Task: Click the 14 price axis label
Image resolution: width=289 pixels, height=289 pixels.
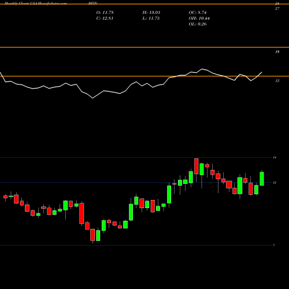Action: pyautogui.click(x=275, y=158)
